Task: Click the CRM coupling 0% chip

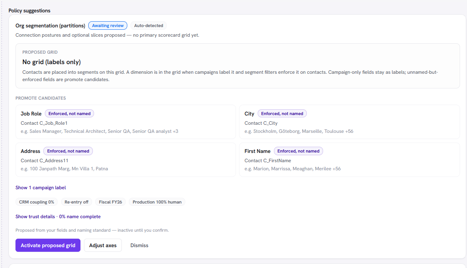Action: 37,202
